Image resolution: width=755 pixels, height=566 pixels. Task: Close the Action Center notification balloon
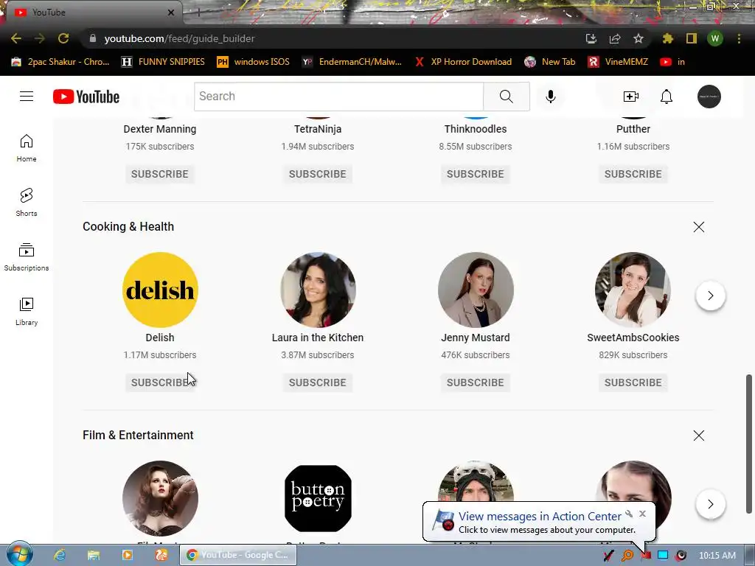[642, 514]
